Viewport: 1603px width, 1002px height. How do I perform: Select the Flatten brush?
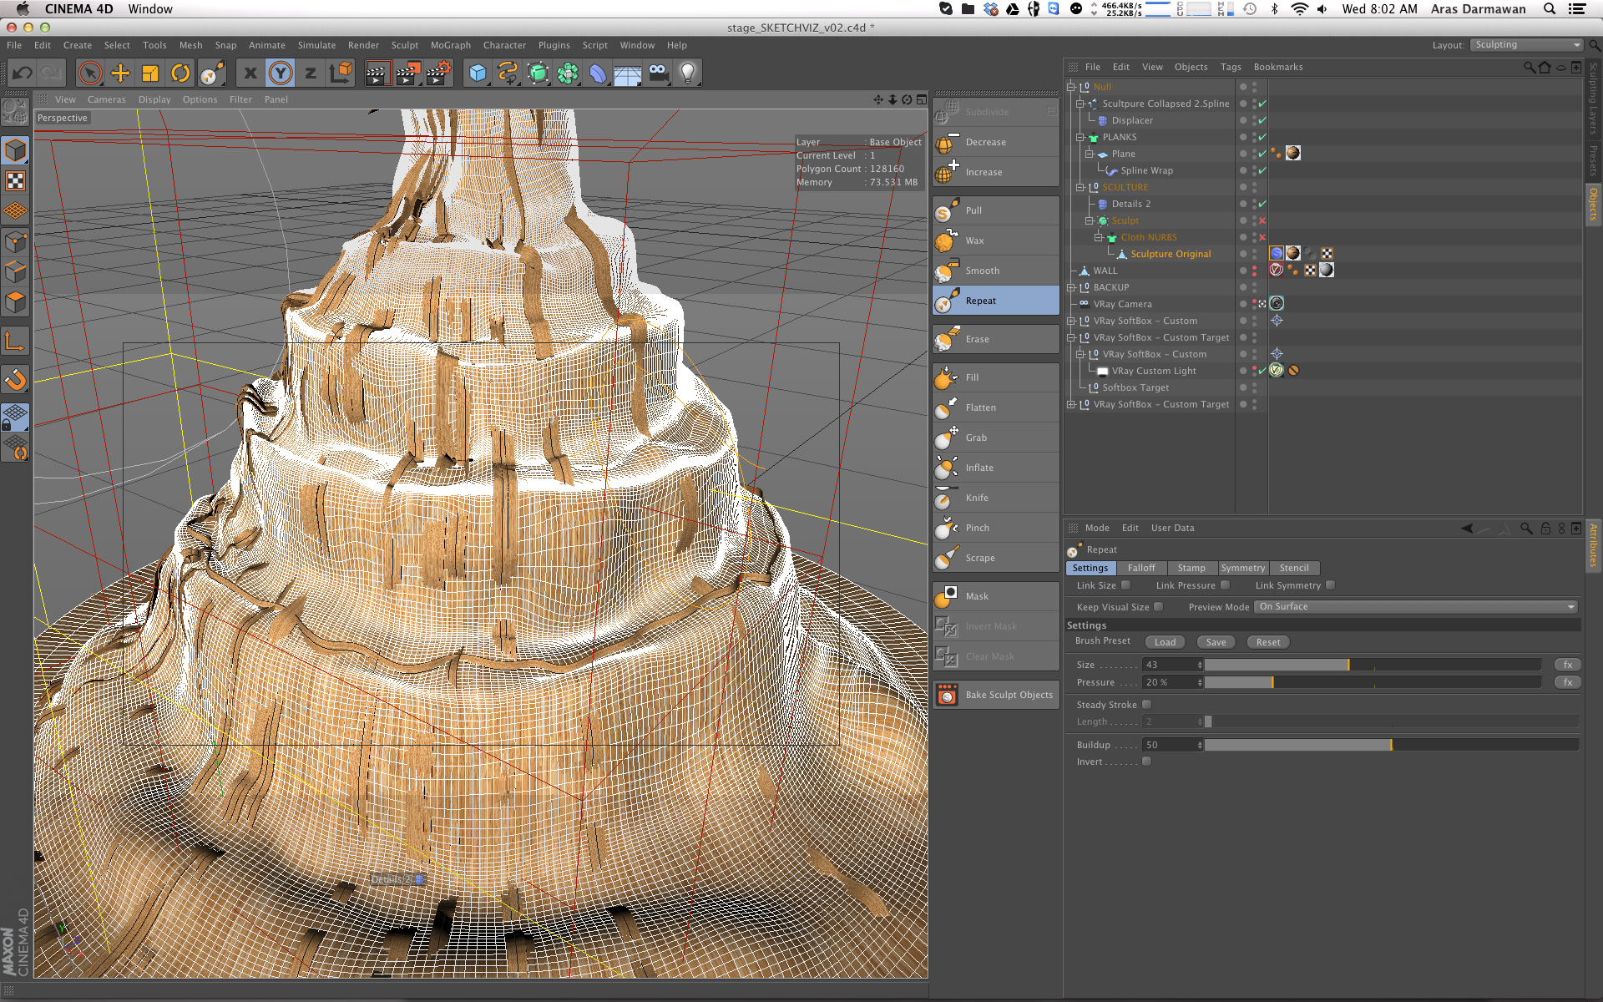[995, 407]
